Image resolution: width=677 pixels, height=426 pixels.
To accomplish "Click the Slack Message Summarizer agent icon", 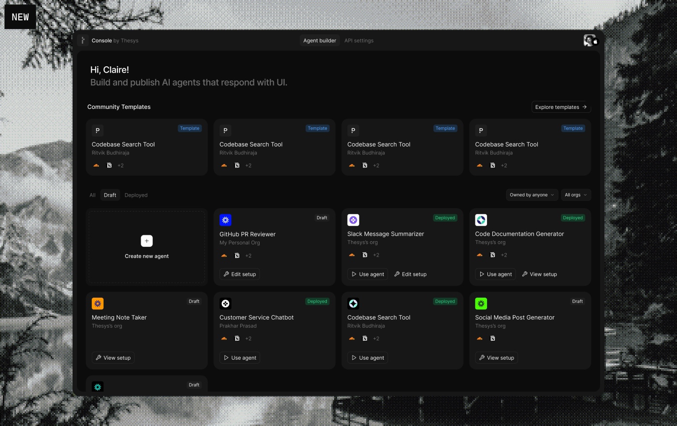I will click(x=353, y=220).
